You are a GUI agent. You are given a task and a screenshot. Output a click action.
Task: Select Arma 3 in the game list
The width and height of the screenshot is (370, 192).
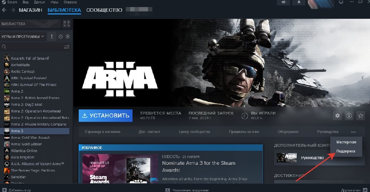35,131
